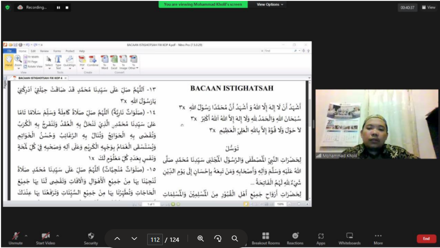Click the red End meeting button
The height and width of the screenshot is (248, 440).
pos(426,239)
